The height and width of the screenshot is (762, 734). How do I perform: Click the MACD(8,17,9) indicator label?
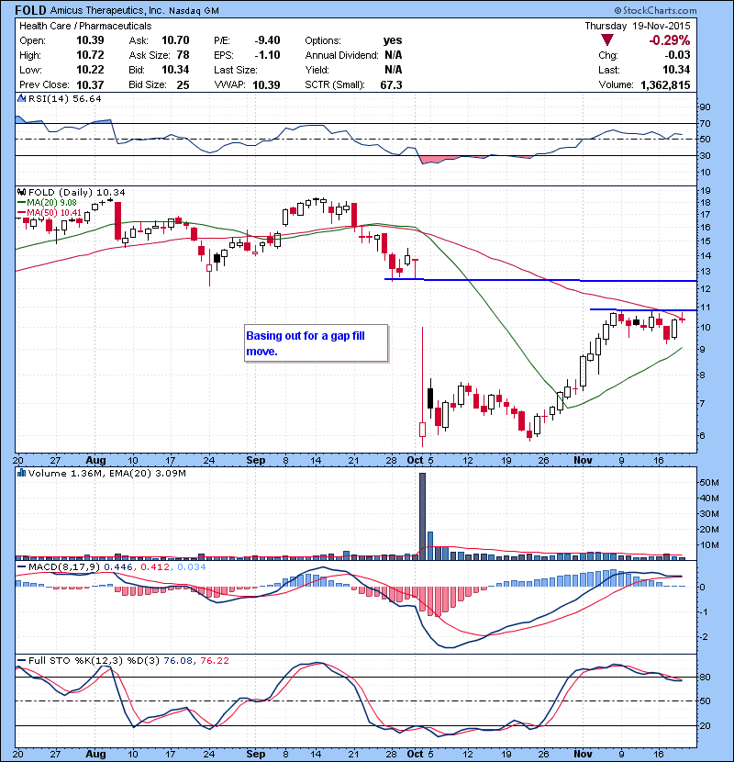tap(63, 567)
